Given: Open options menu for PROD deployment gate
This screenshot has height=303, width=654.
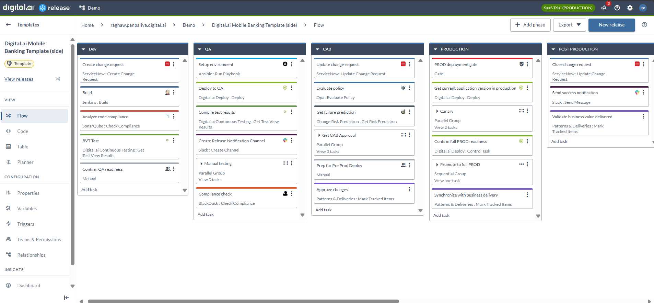Looking at the screenshot, I should (527, 64).
